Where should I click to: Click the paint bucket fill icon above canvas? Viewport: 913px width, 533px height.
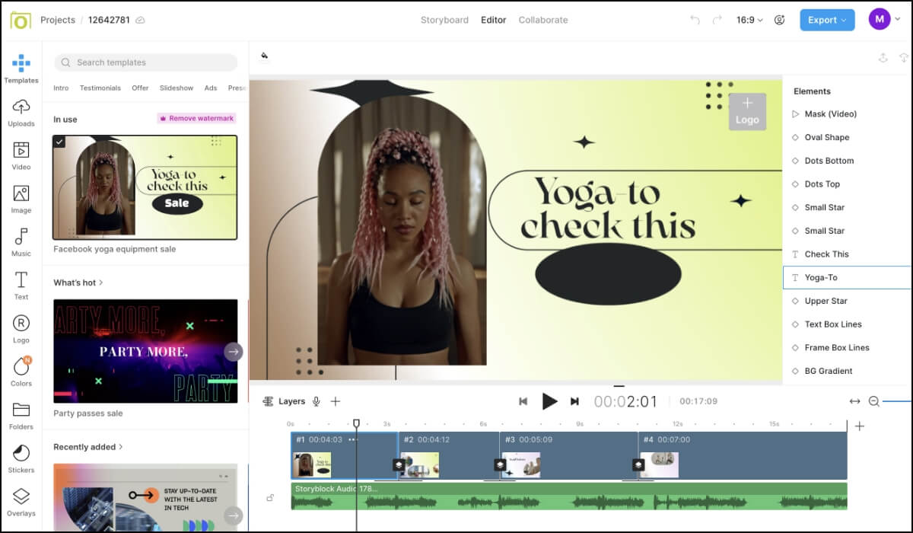(265, 56)
